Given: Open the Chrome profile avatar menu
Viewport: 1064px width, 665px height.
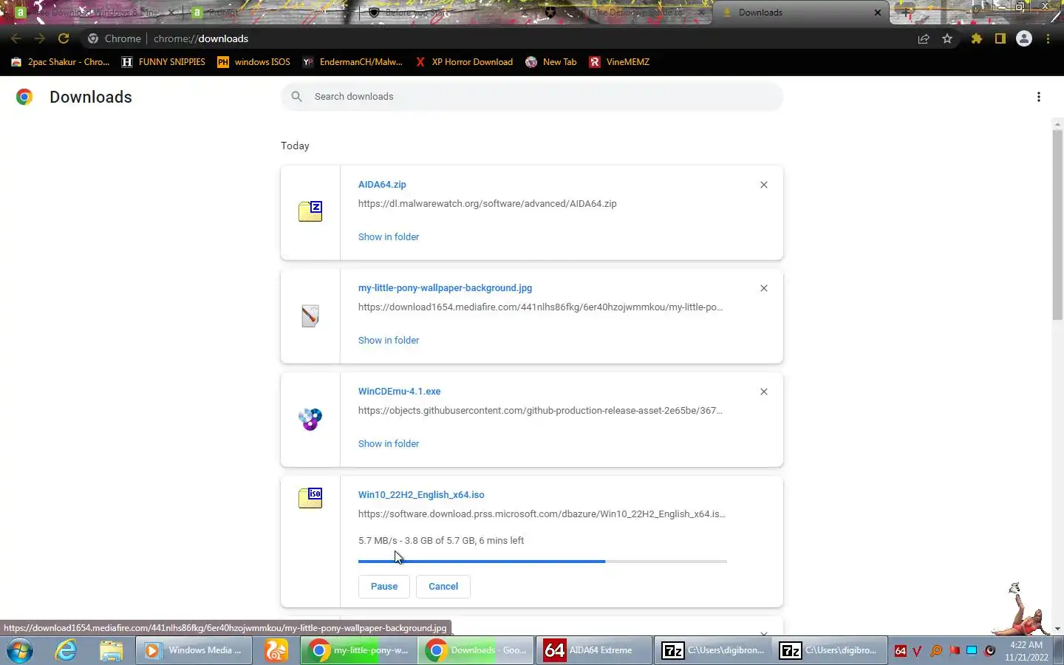Looking at the screenshot, I should 1024,38.
